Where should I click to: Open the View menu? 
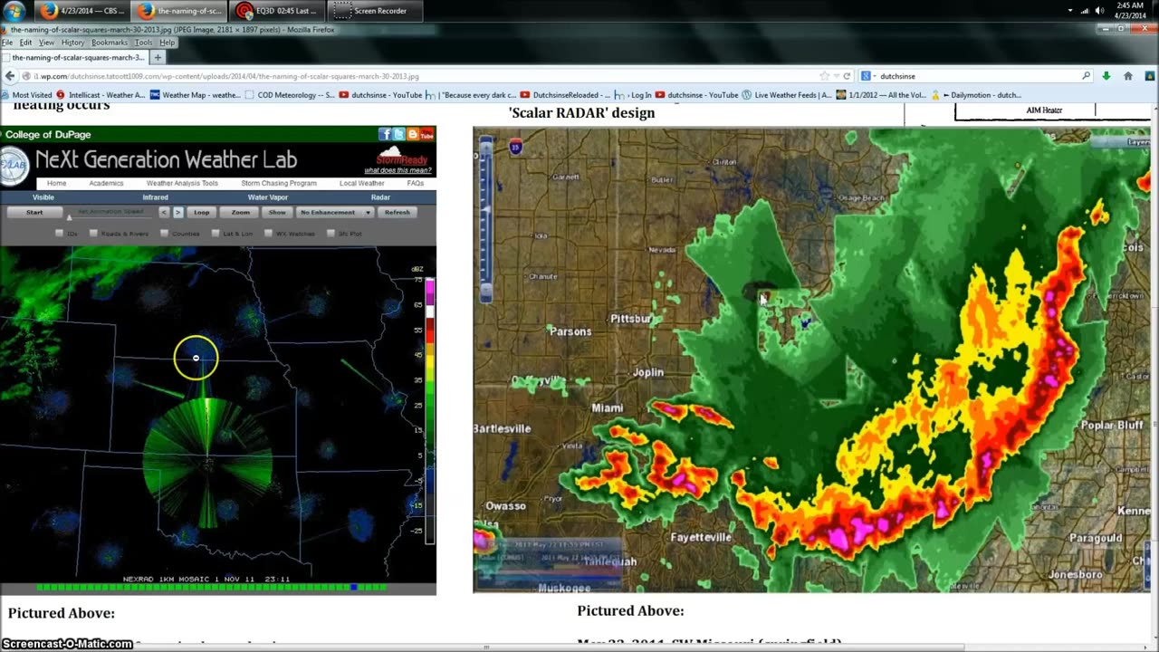tap(46, 43)
